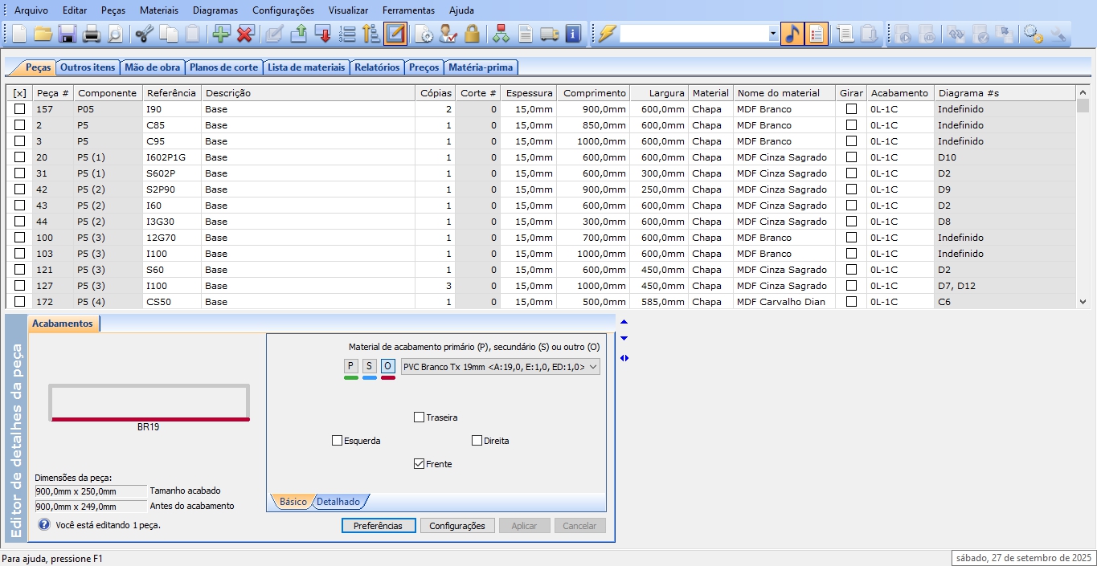Click the Configurações button
The height and width of the screenshot is (566, 1097).
tap(457, 526)
